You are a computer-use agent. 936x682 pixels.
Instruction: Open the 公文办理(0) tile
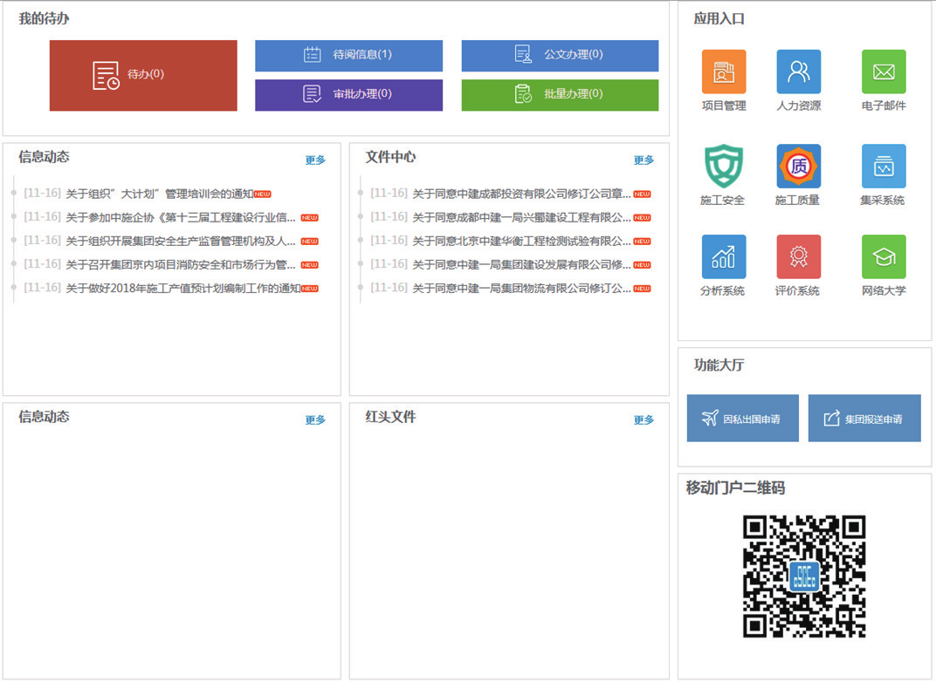(560, 55)
